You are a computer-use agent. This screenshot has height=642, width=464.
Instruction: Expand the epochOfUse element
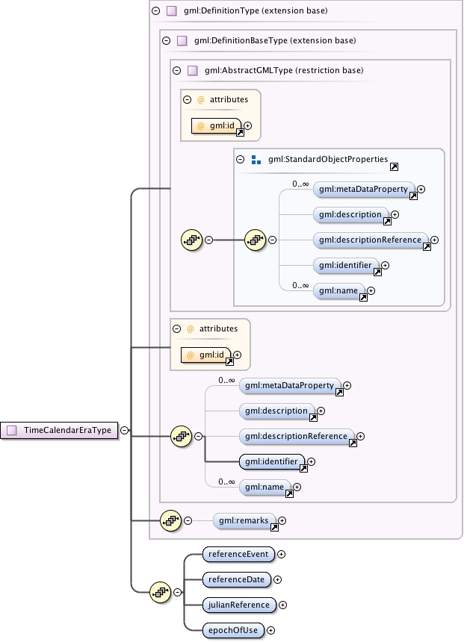point(270,631)
